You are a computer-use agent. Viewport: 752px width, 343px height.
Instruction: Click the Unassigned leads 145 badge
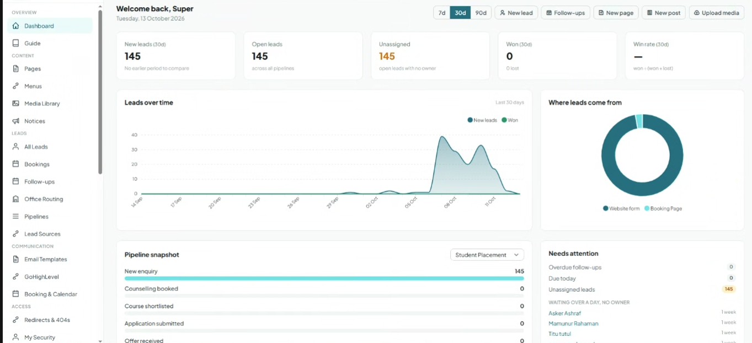pyautogui.click(x=729, y=289)
